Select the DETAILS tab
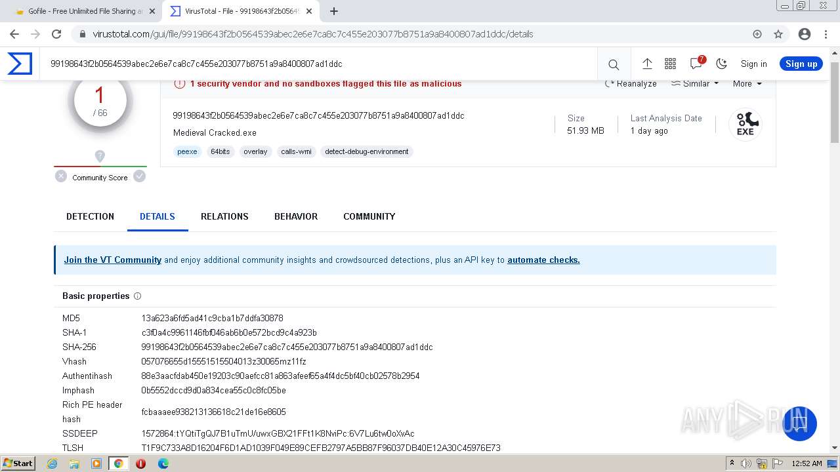Viewport: 840px width, 472px height. pyautogui.click(x=157, y=216)
